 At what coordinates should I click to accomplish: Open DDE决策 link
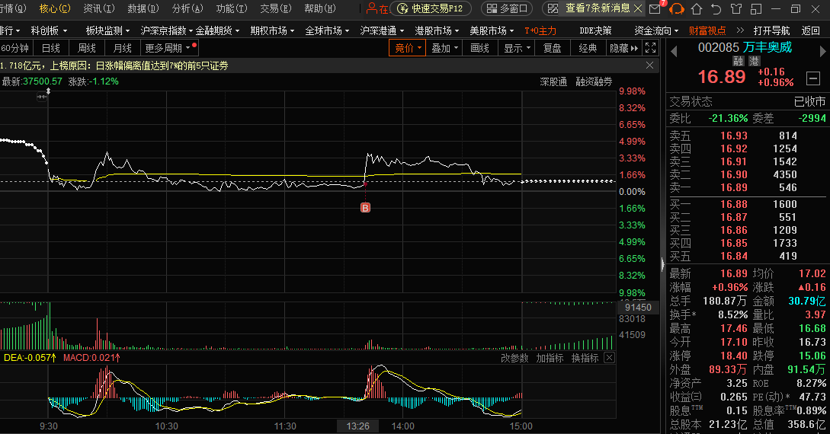595,30
